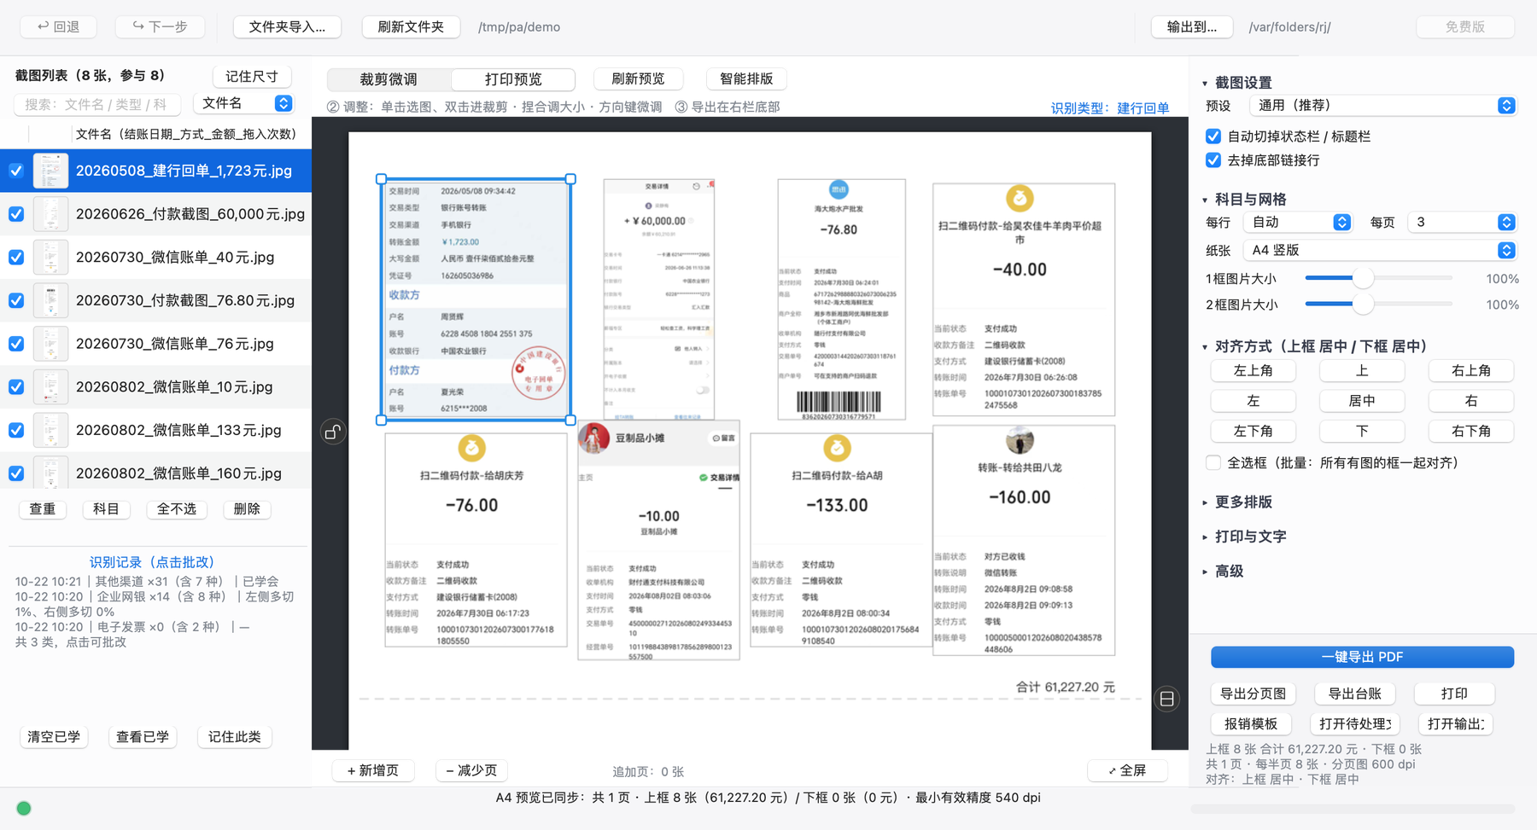
Task: Click the + 新增页 button
Action: pyautogui.click(x=373, y=770)
